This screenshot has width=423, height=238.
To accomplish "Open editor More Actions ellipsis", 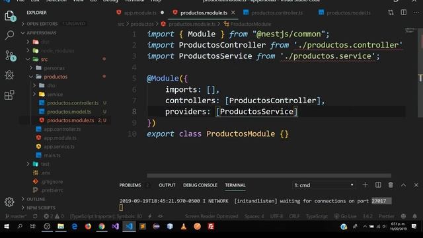I will pyautogui.click(x=416, y=13).
